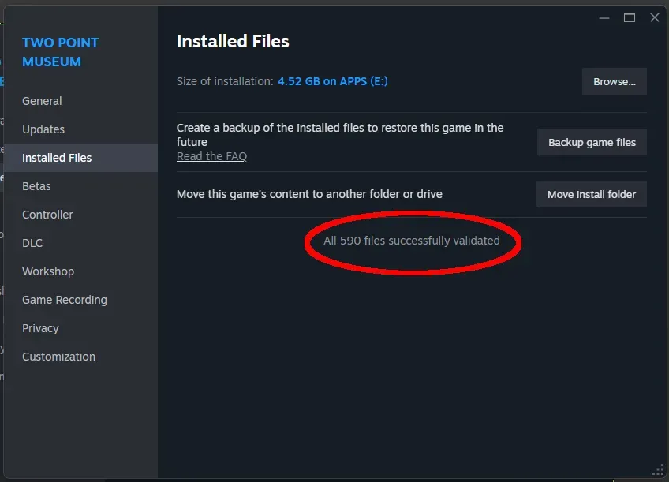Open Controller settings
The height and width of the screenshot is (482, 669).
point(47,215)
